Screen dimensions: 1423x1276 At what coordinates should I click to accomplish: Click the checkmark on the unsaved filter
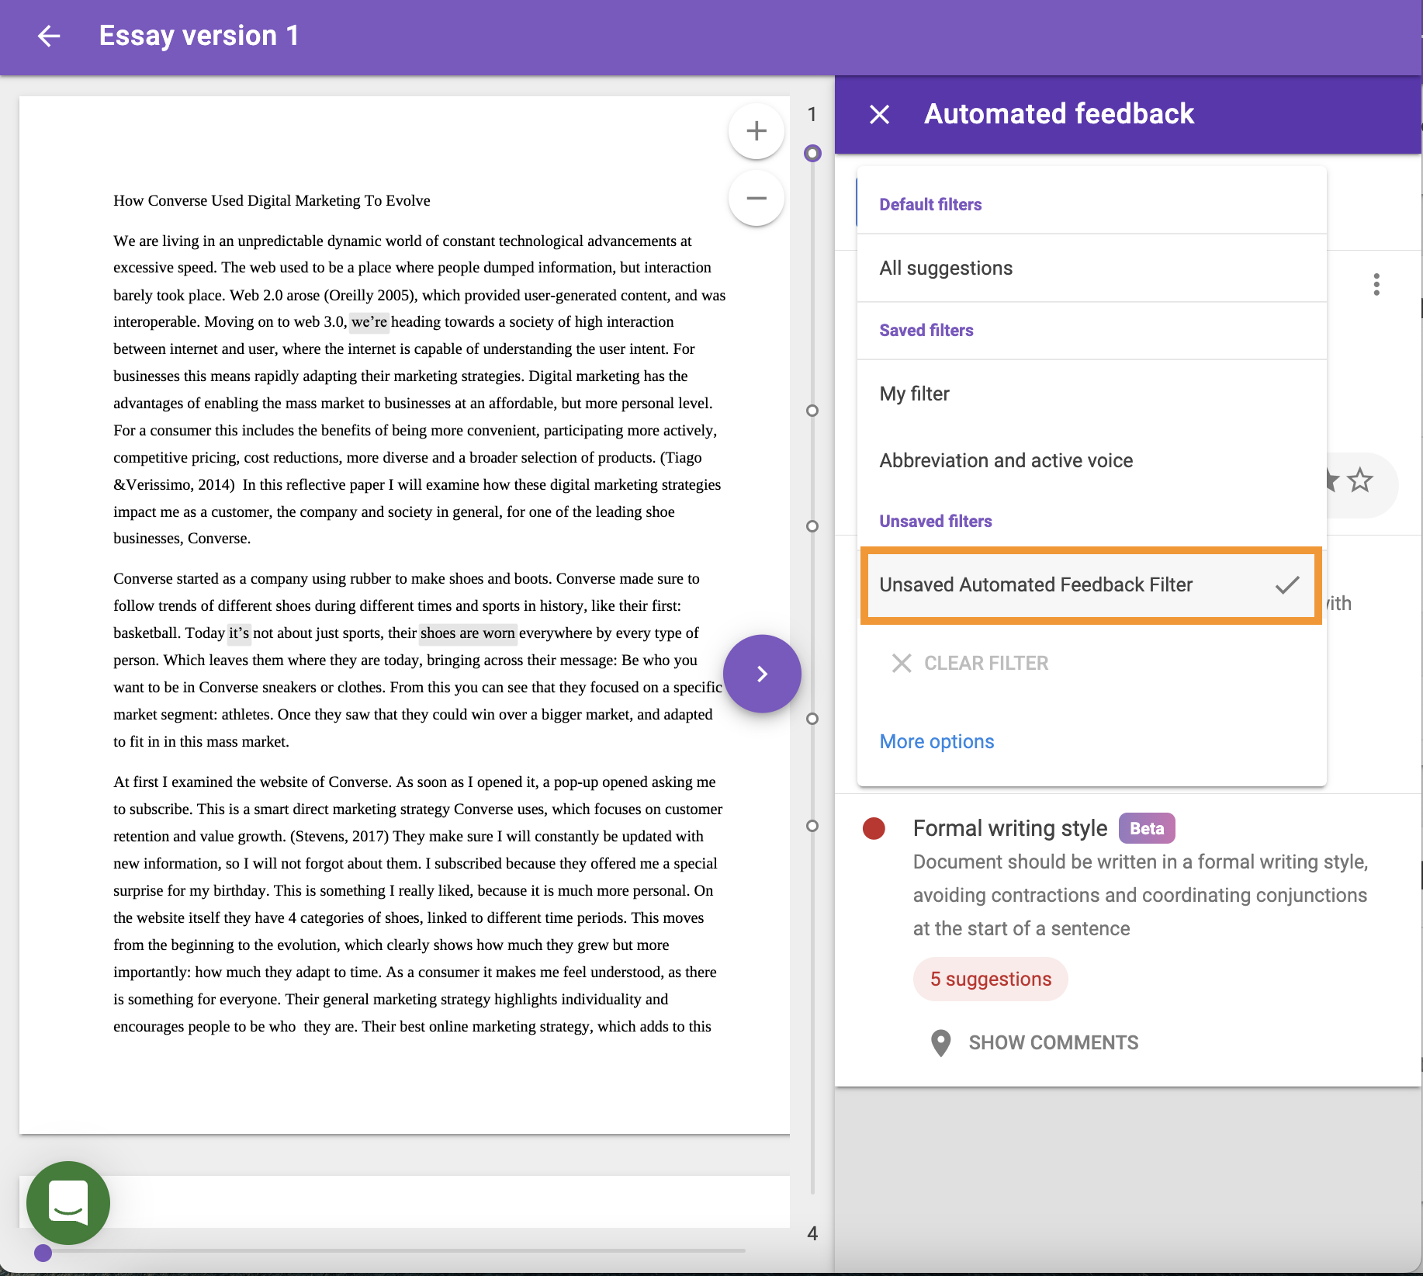1287,584
